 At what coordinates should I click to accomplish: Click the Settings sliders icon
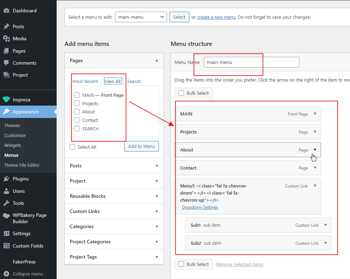point(6,233)
